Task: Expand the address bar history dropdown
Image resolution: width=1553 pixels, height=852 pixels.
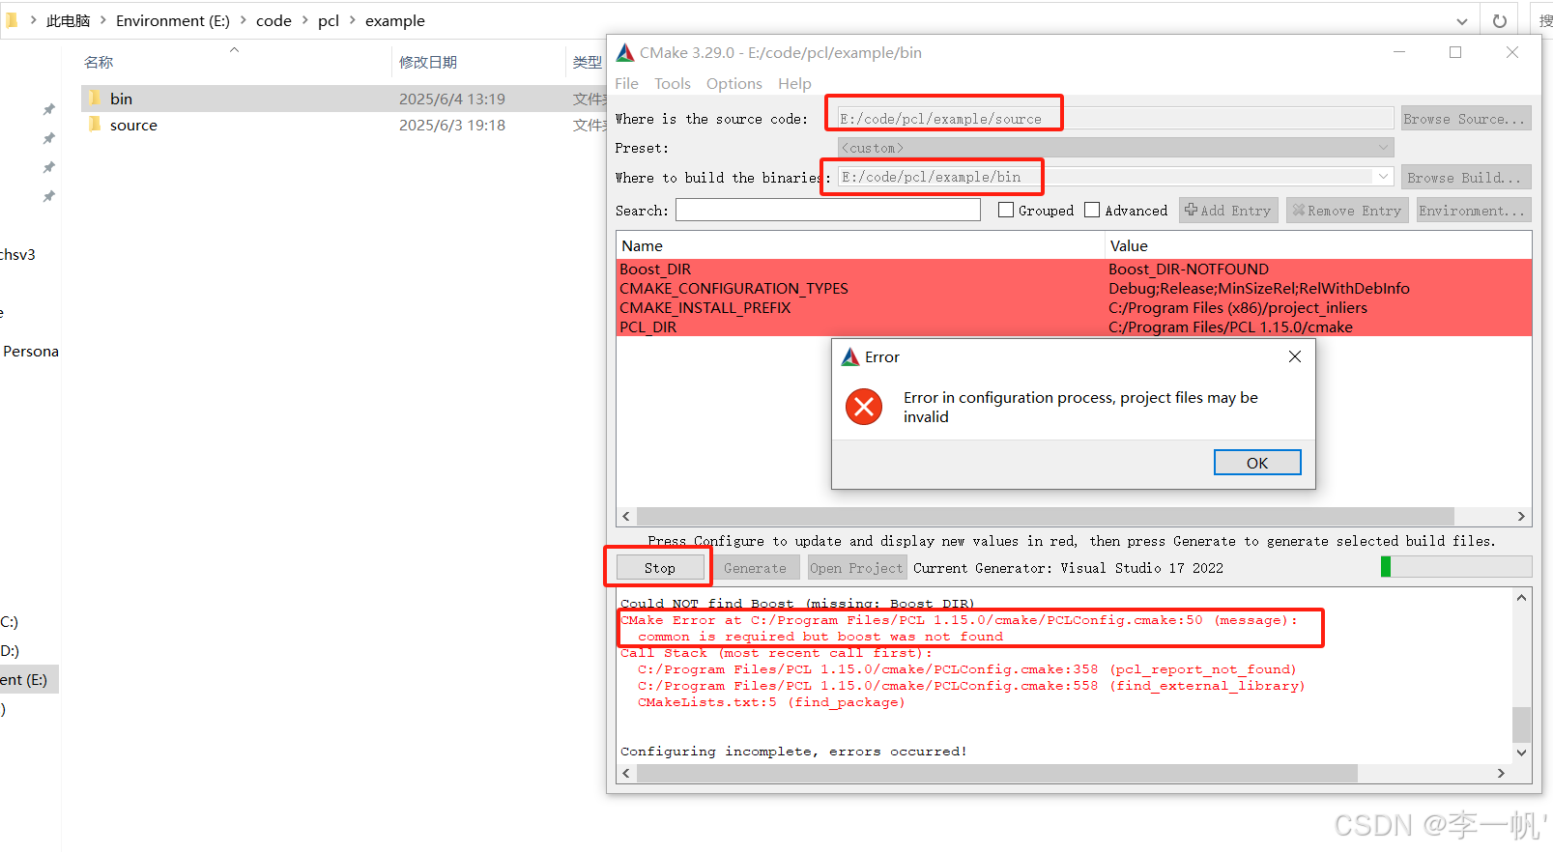Action: (1462, 21)
